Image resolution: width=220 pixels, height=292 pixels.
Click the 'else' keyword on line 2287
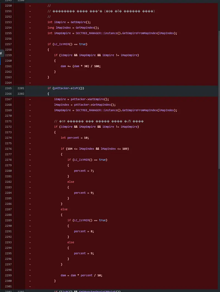[x=64, y=209]
